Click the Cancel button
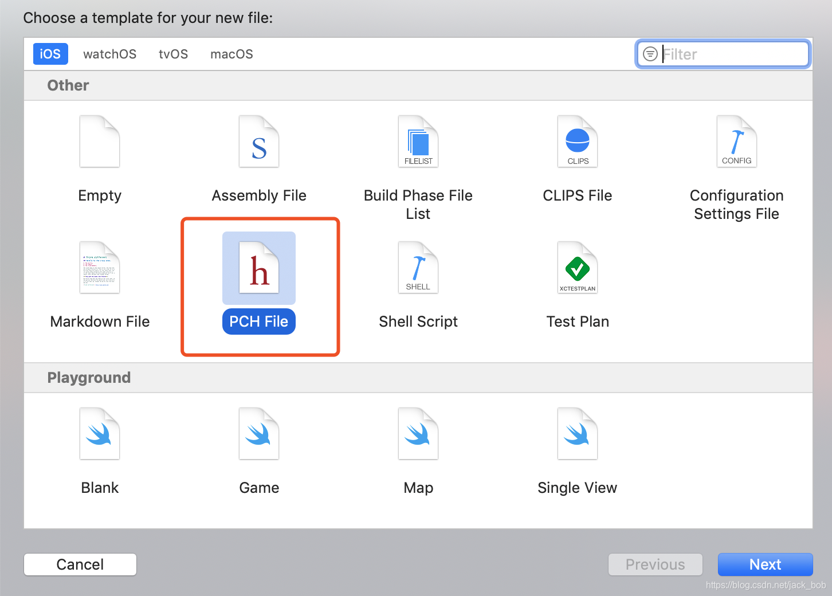This screenshot has height=596, width=832. [80, 564]
